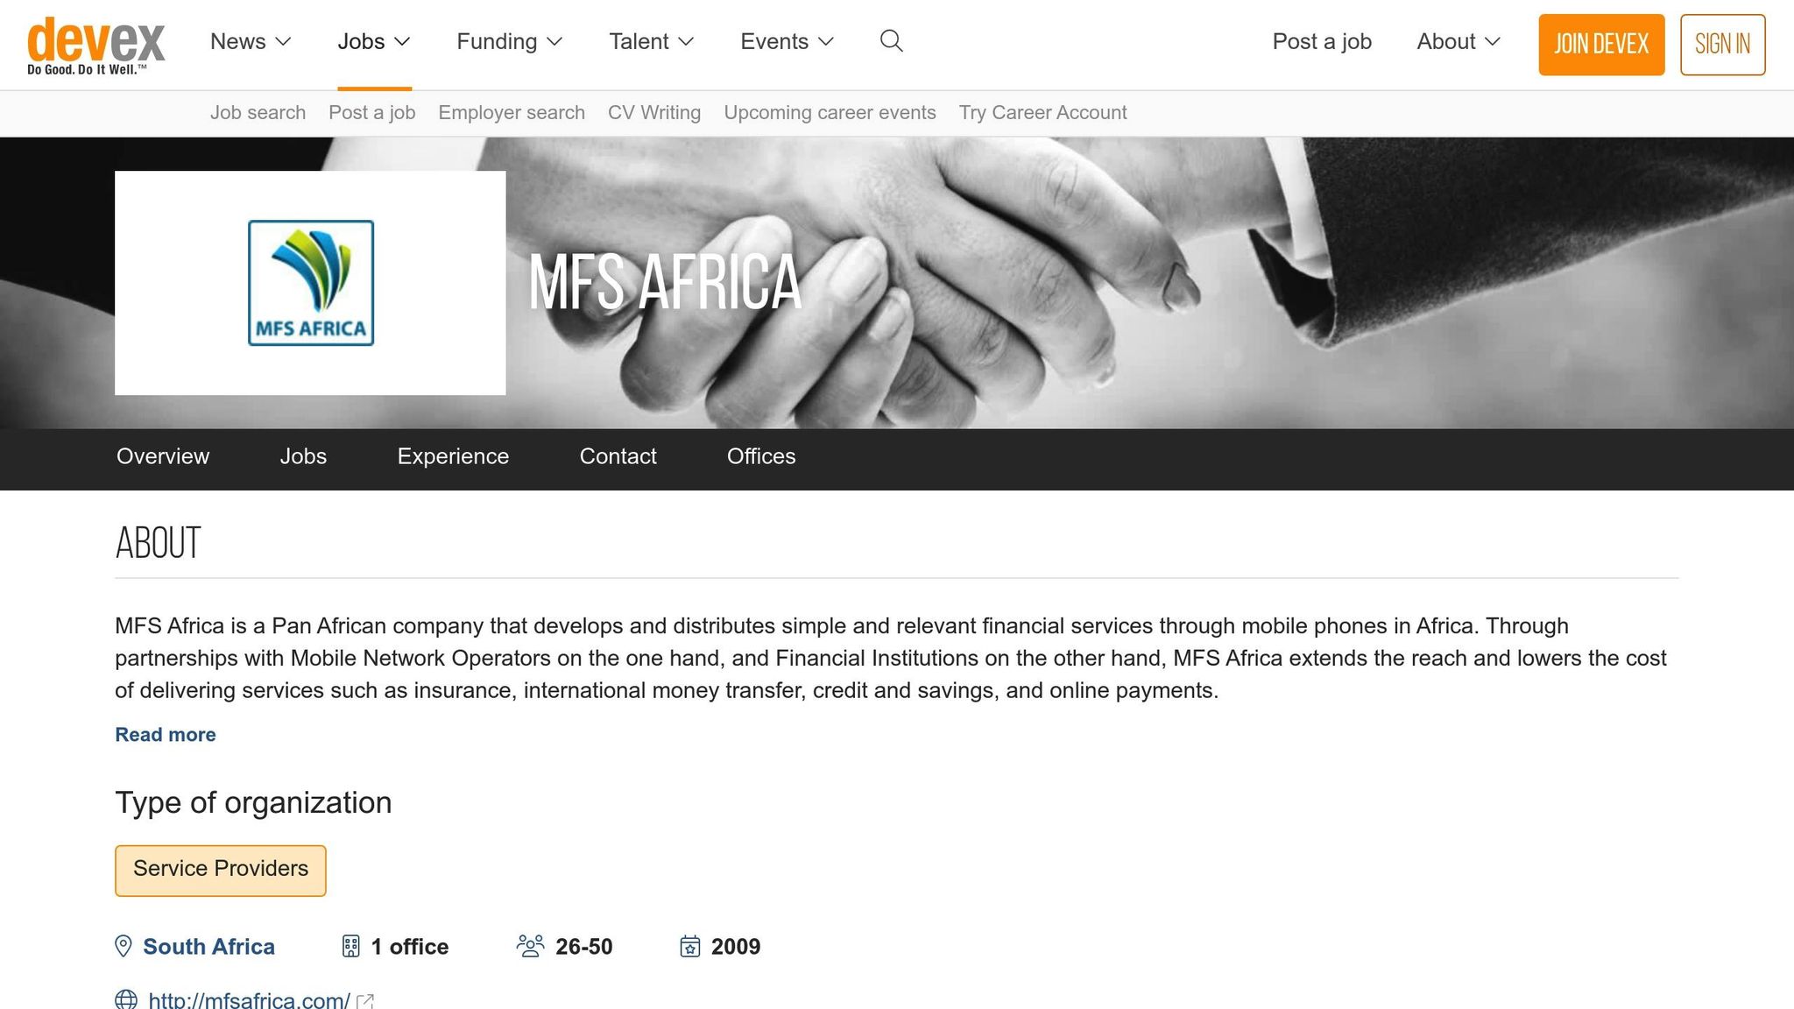Click the SIGN IN button
The image size is (1794, 1009).
coord(1722,45)
